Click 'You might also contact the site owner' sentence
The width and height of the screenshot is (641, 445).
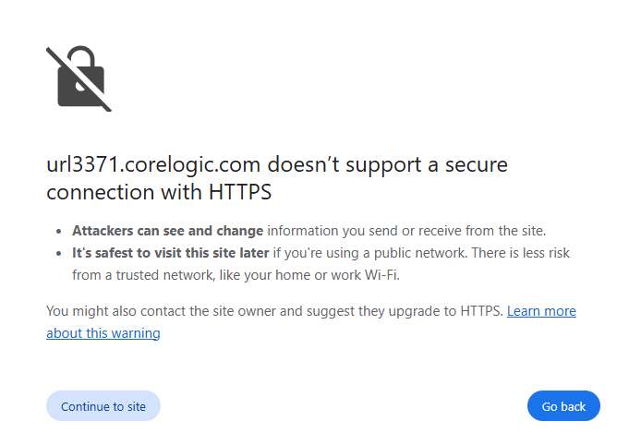click(x=161, y=311)
